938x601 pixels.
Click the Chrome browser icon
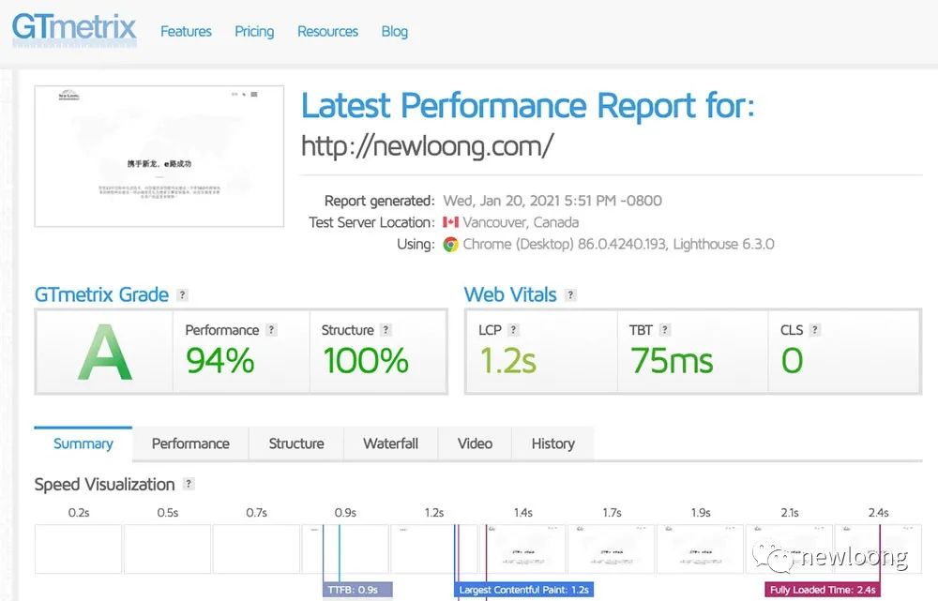[x=451, y=244]
